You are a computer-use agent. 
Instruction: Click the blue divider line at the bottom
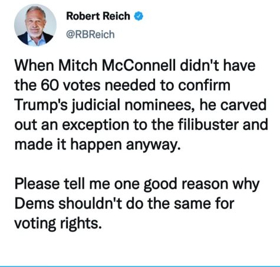(140, 266)
